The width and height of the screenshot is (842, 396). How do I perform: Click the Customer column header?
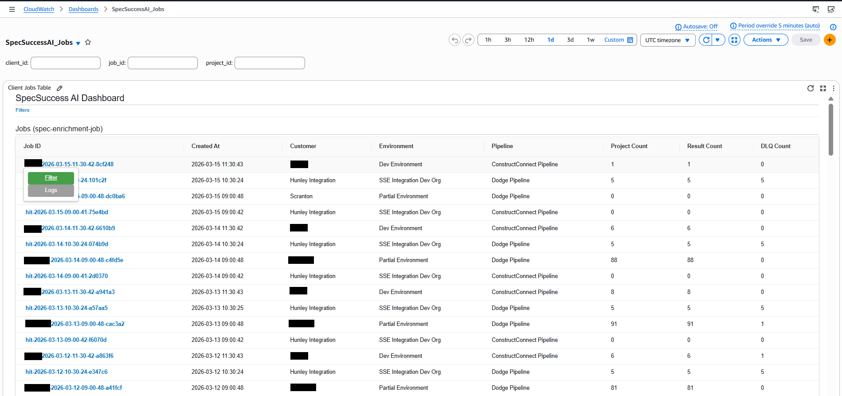303,146
